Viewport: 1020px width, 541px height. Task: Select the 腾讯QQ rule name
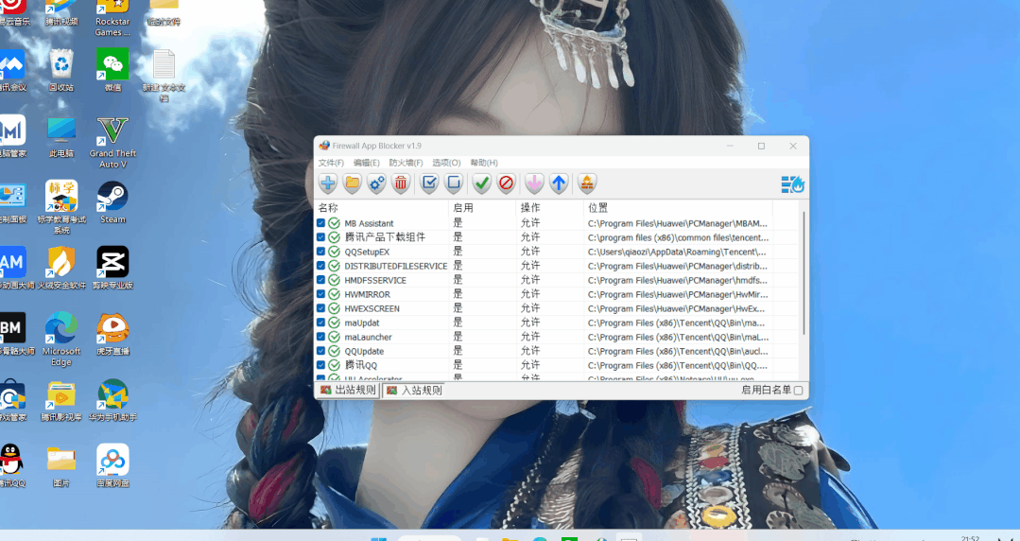point(361,365)
